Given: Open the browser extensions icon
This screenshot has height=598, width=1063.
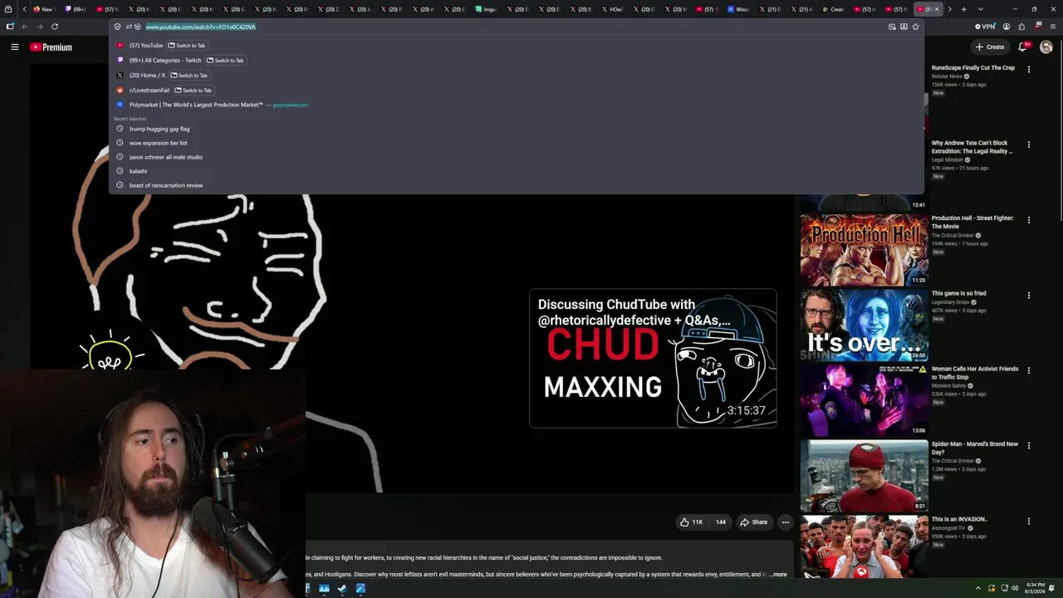Looking at the screenshot, I should [x=1021, y=27].
